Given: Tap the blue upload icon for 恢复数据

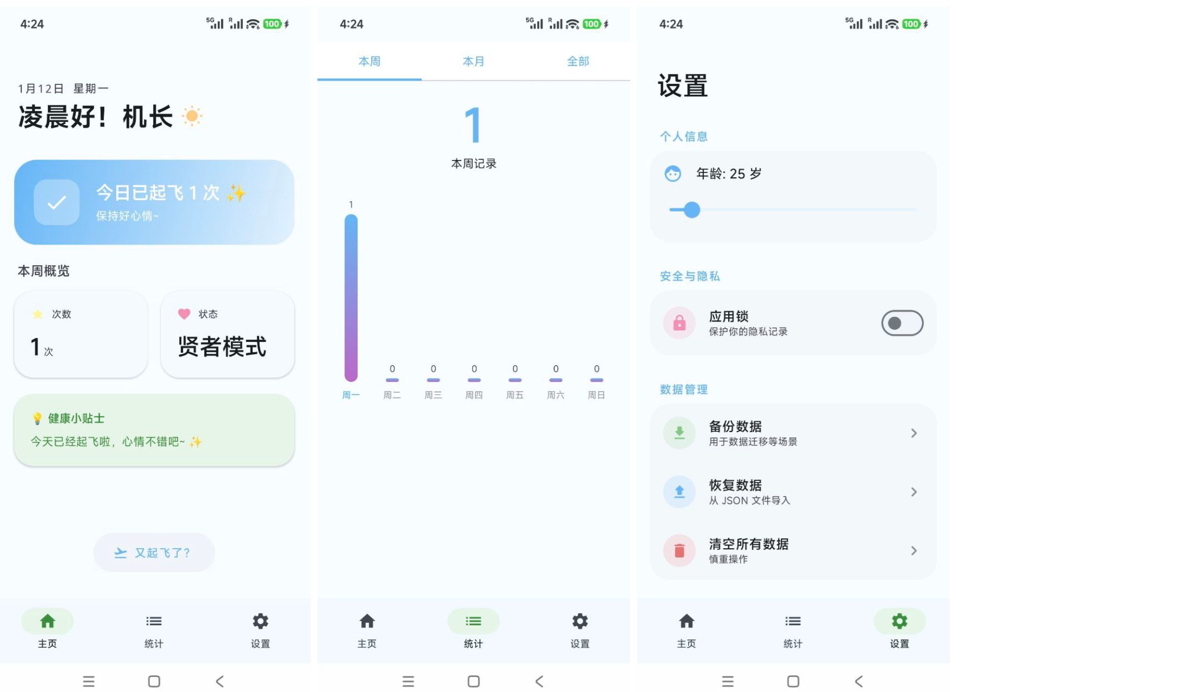Looking at the screenshot, I should (679, 492).
